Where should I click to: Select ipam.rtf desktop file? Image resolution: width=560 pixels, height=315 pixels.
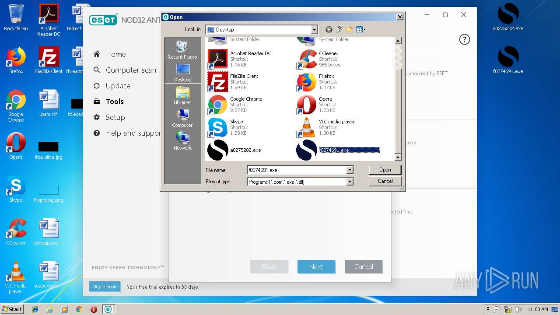tap(49, 103)
